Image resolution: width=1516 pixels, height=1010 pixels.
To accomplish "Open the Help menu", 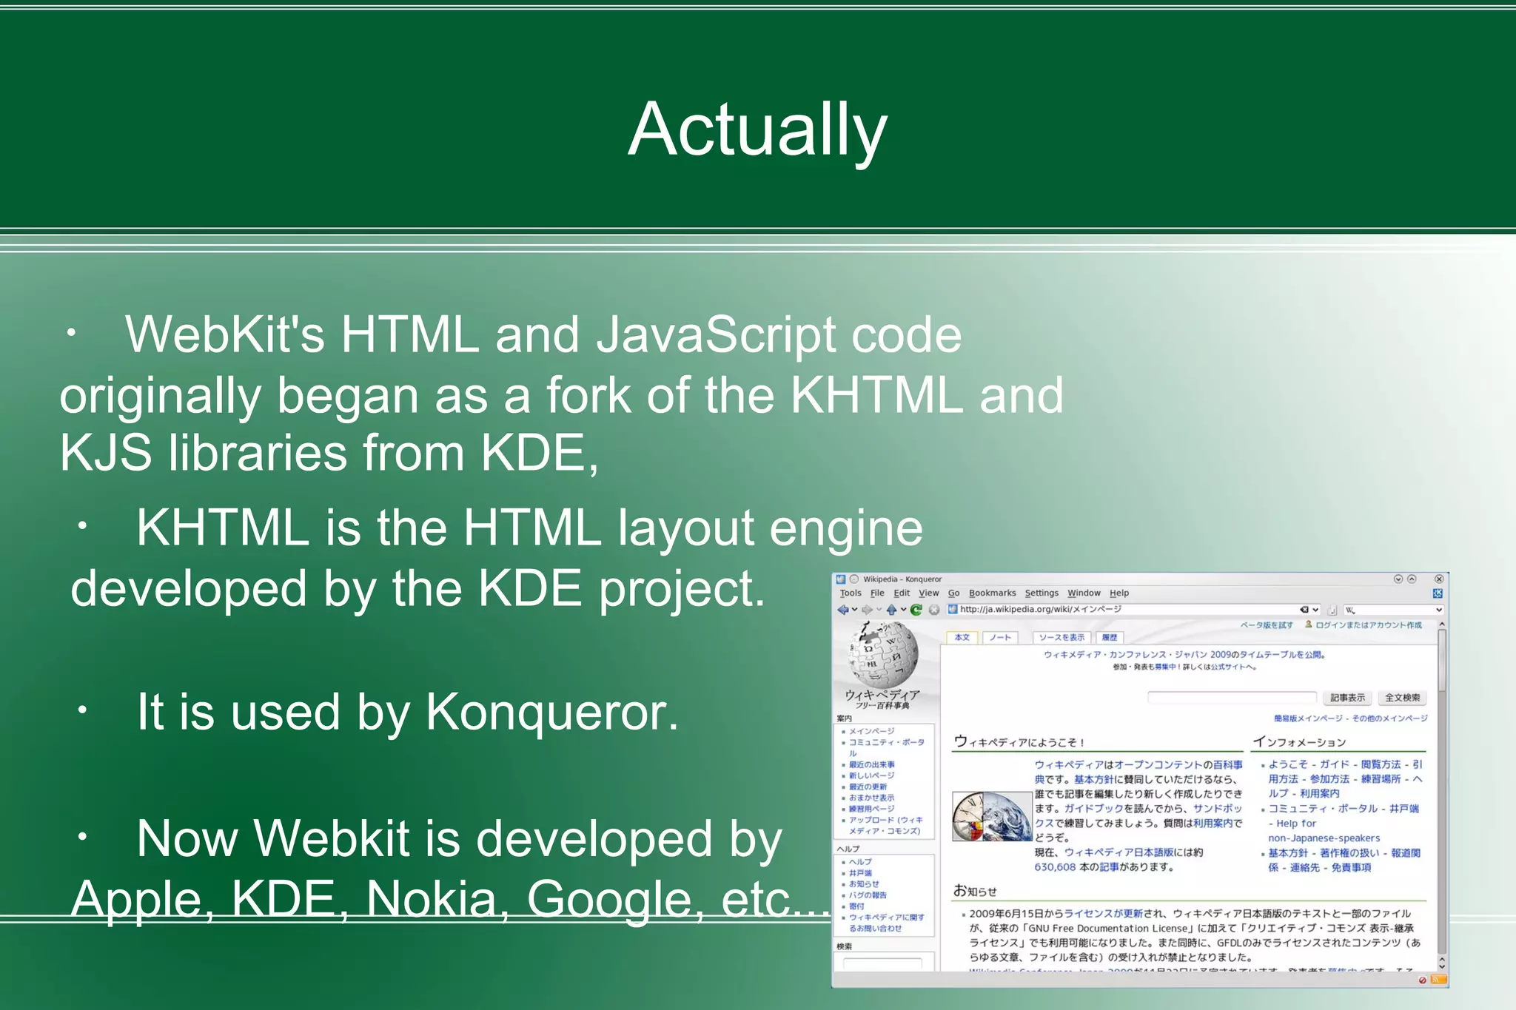I will pos(1119,593).
